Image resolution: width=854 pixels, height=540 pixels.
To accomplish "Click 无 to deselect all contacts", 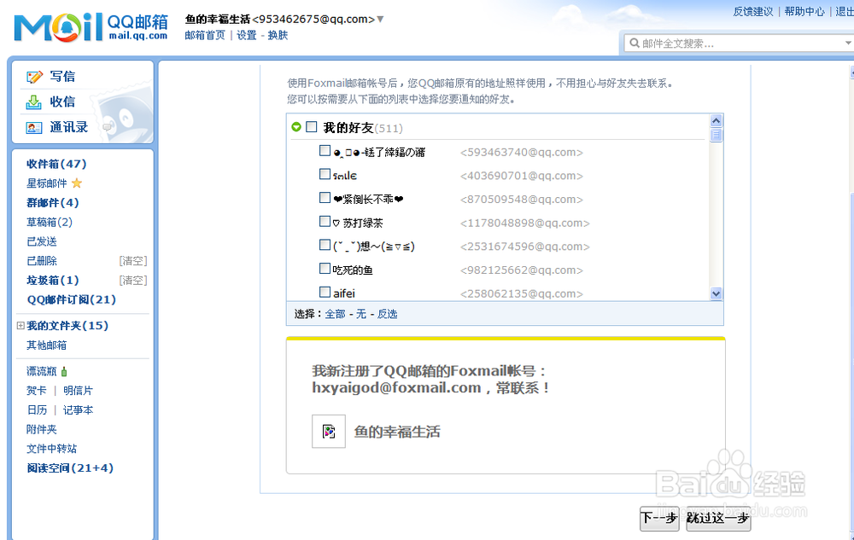I will click(361, 314).
